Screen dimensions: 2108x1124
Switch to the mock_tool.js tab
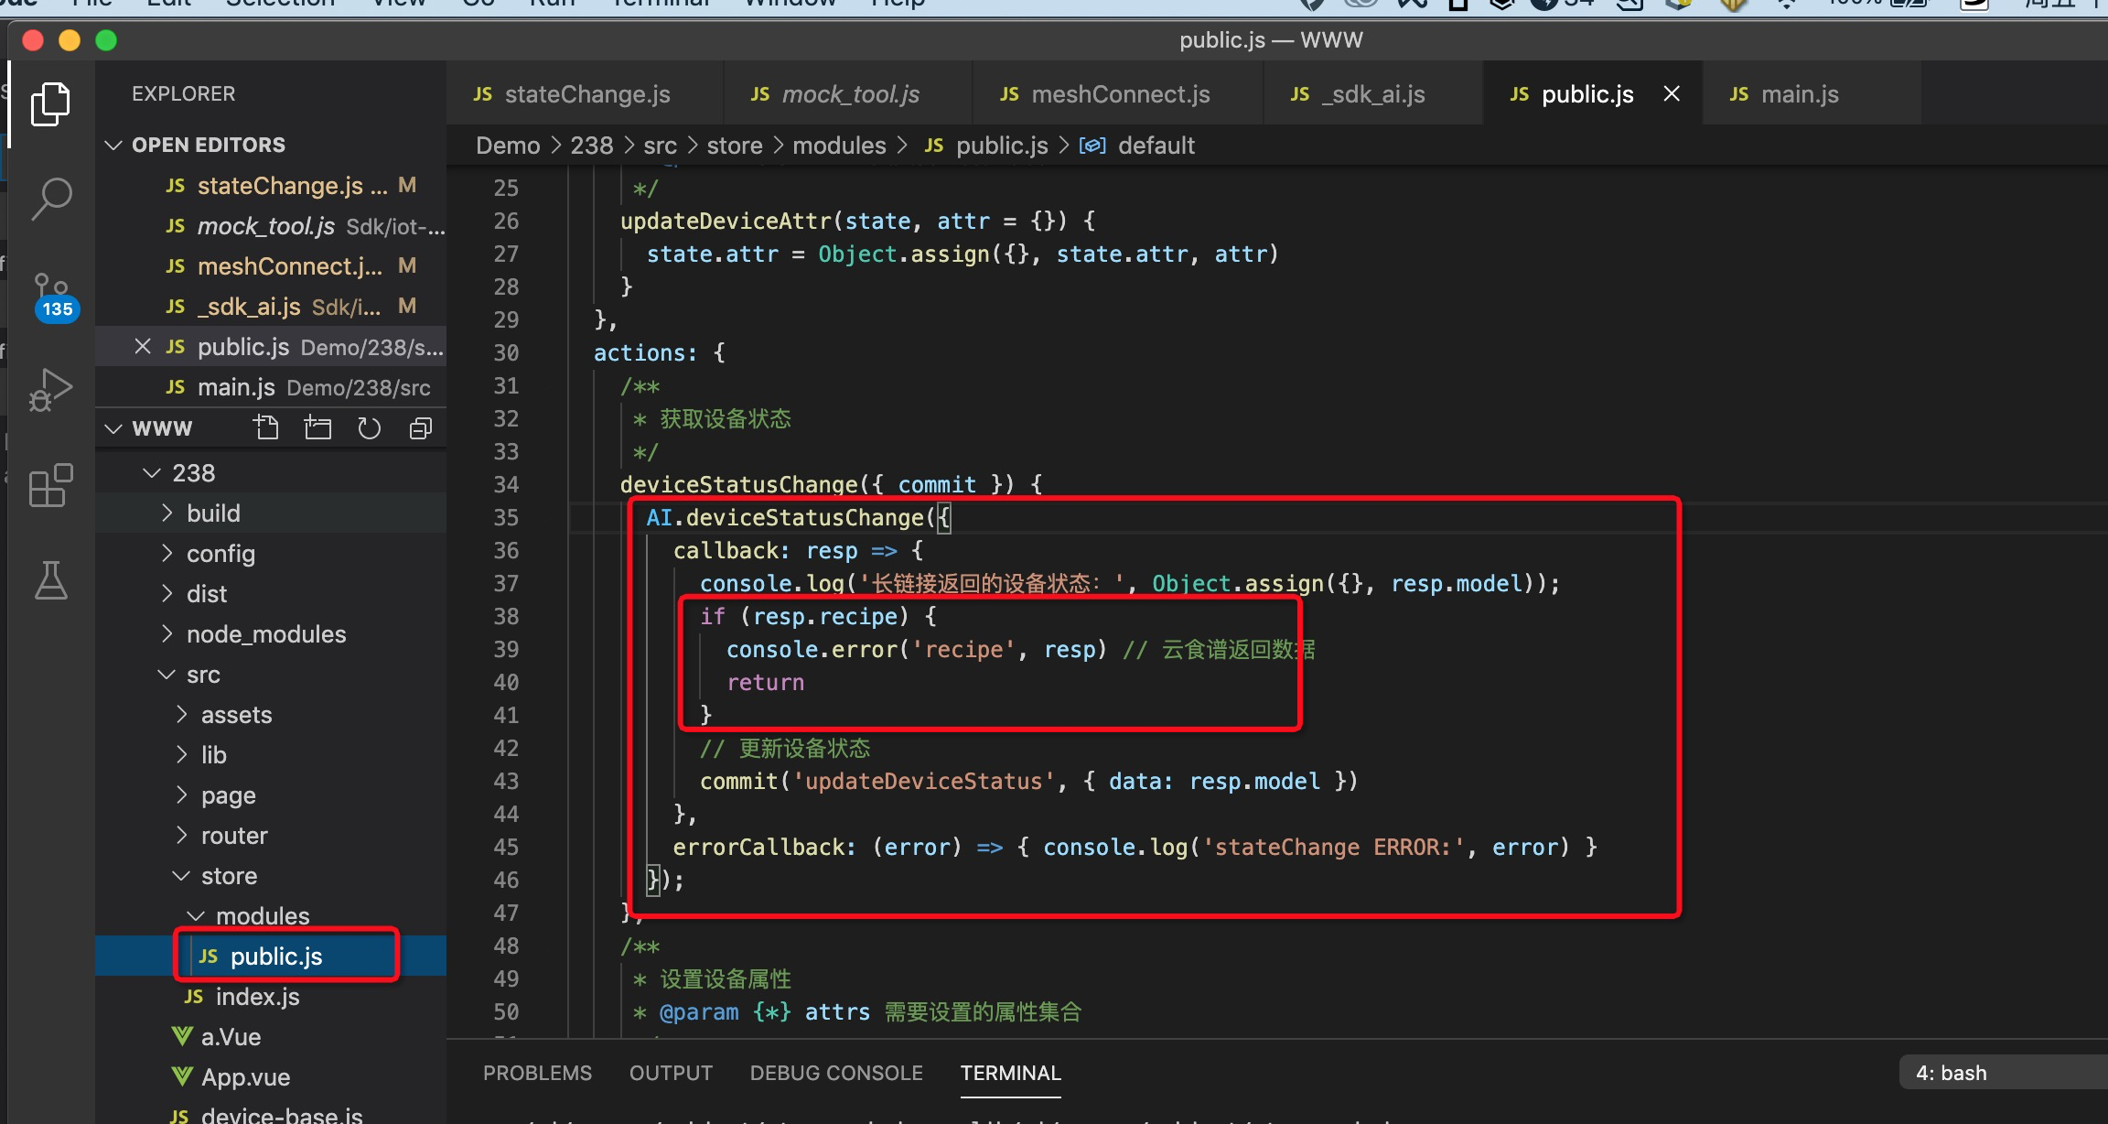point(848,93)
